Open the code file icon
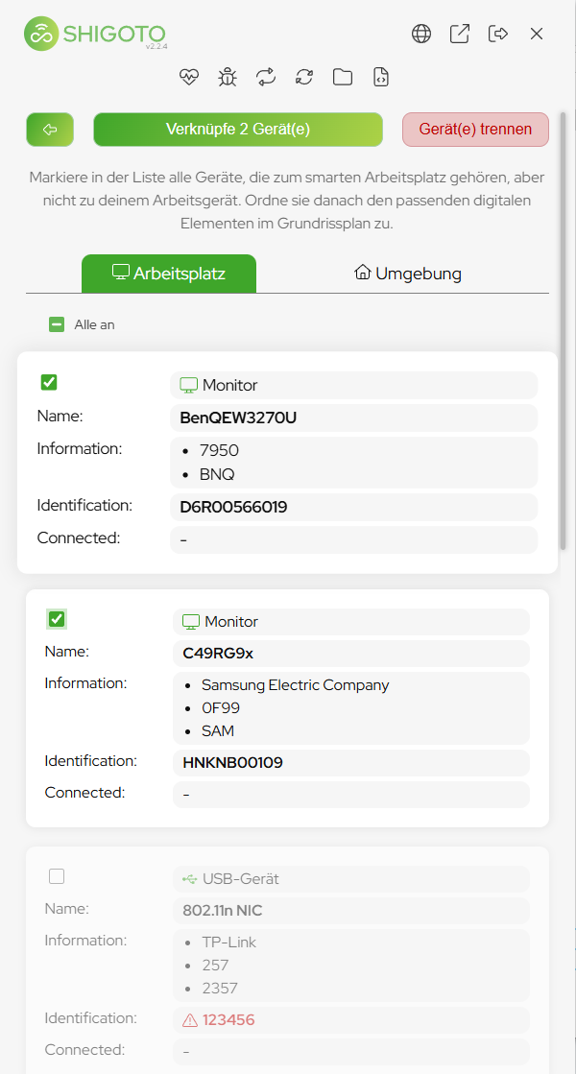 click(x=381, y=77)
